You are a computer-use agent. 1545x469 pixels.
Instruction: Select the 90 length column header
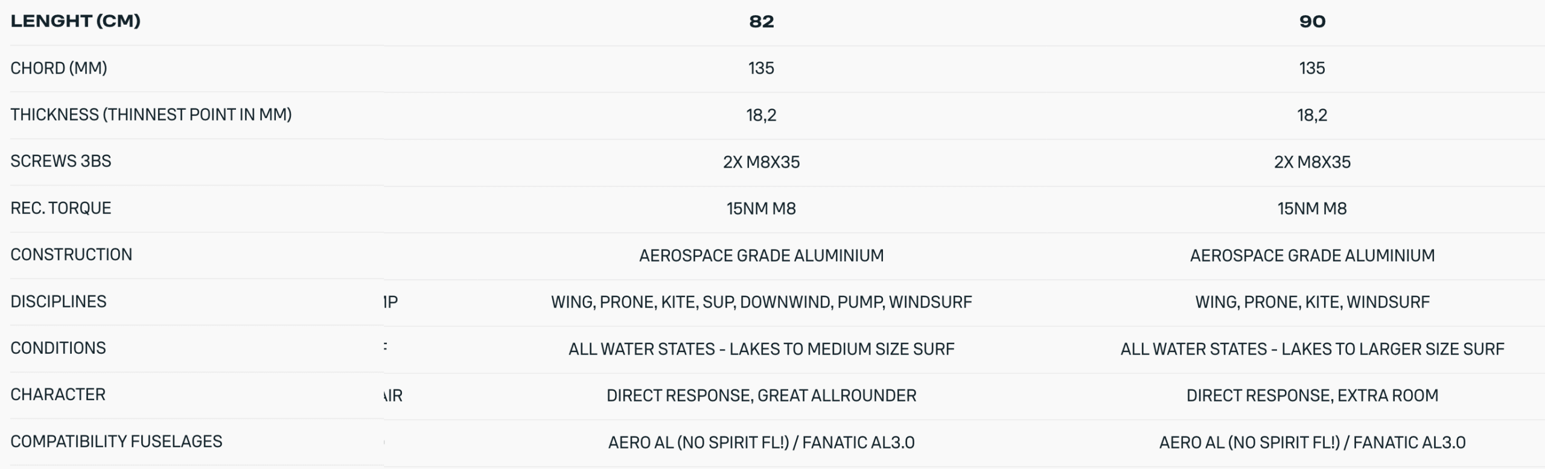click(1312, 22)
